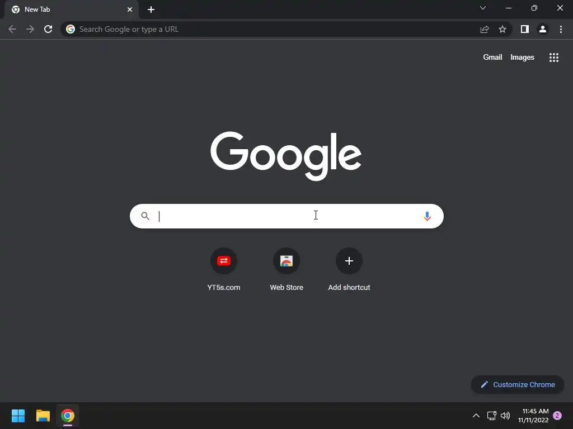Open Chrome's three-dot menu
This screenshot has width=573, height=429.
click(x=561, y=29)
